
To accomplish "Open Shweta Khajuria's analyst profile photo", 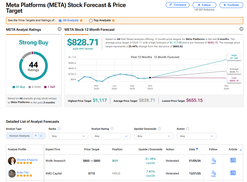I will [x=12, y=161].
